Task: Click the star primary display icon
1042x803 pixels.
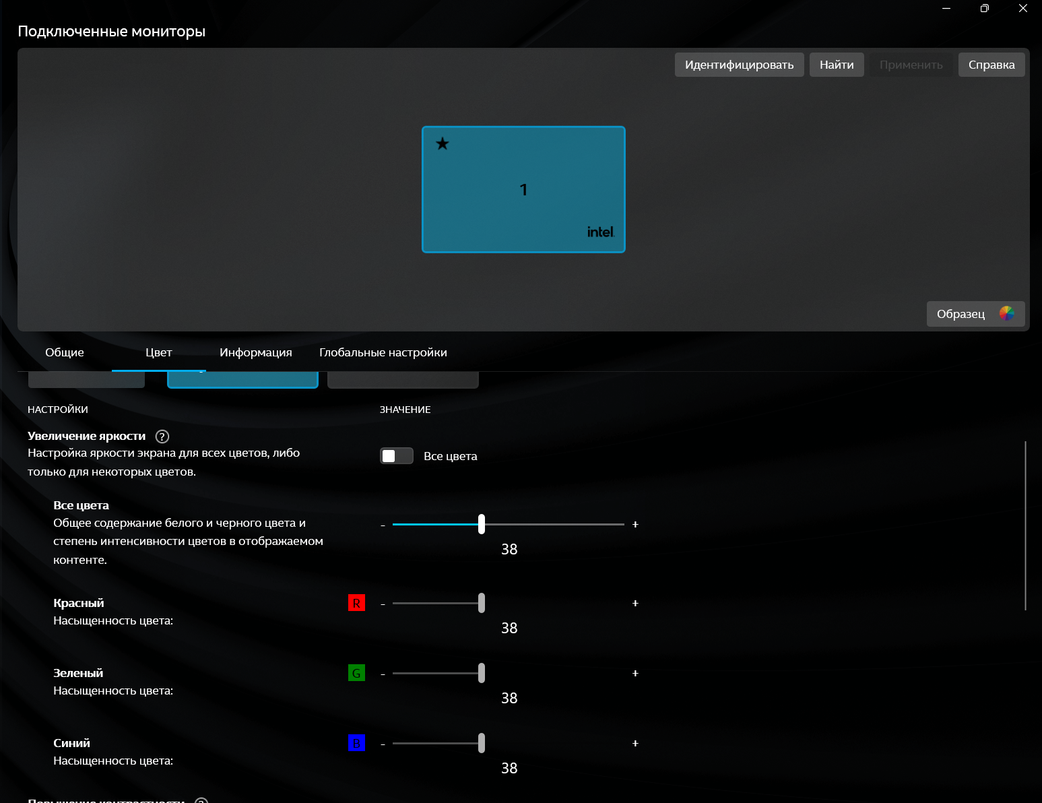Action: 442,143
